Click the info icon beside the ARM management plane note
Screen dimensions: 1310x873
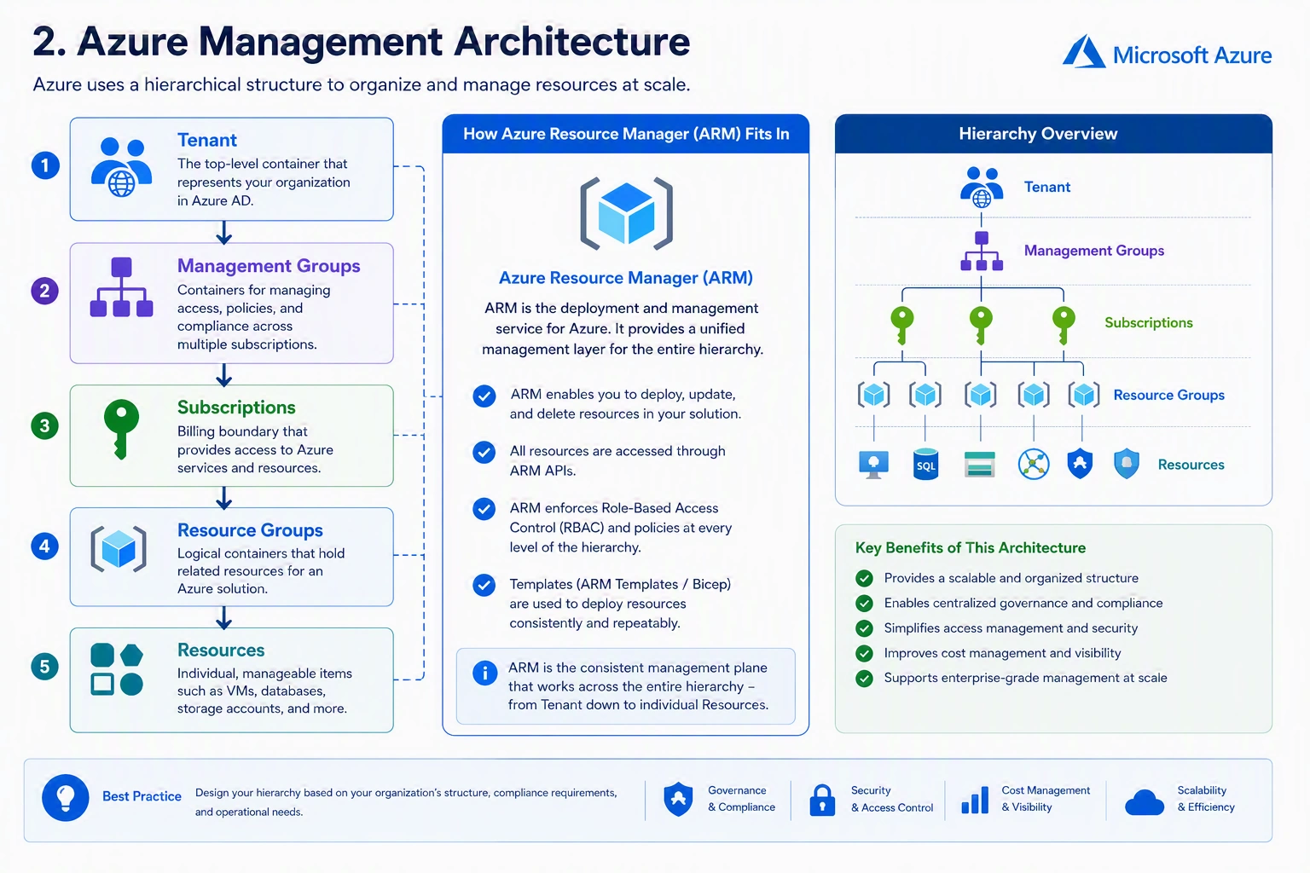pyautogui.click(x=485, y=673)
